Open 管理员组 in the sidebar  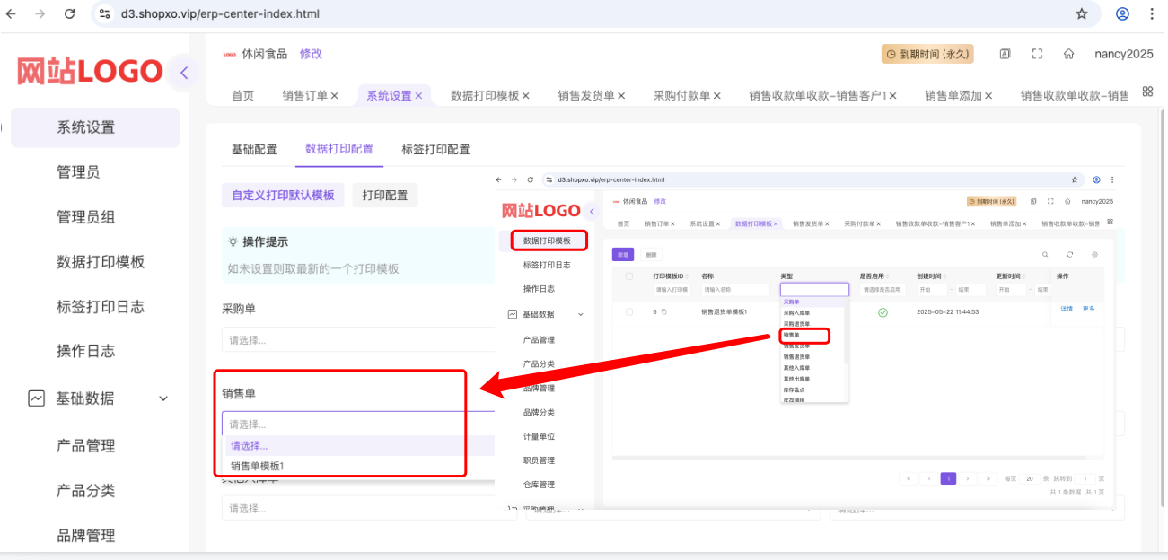coord(85,217)
